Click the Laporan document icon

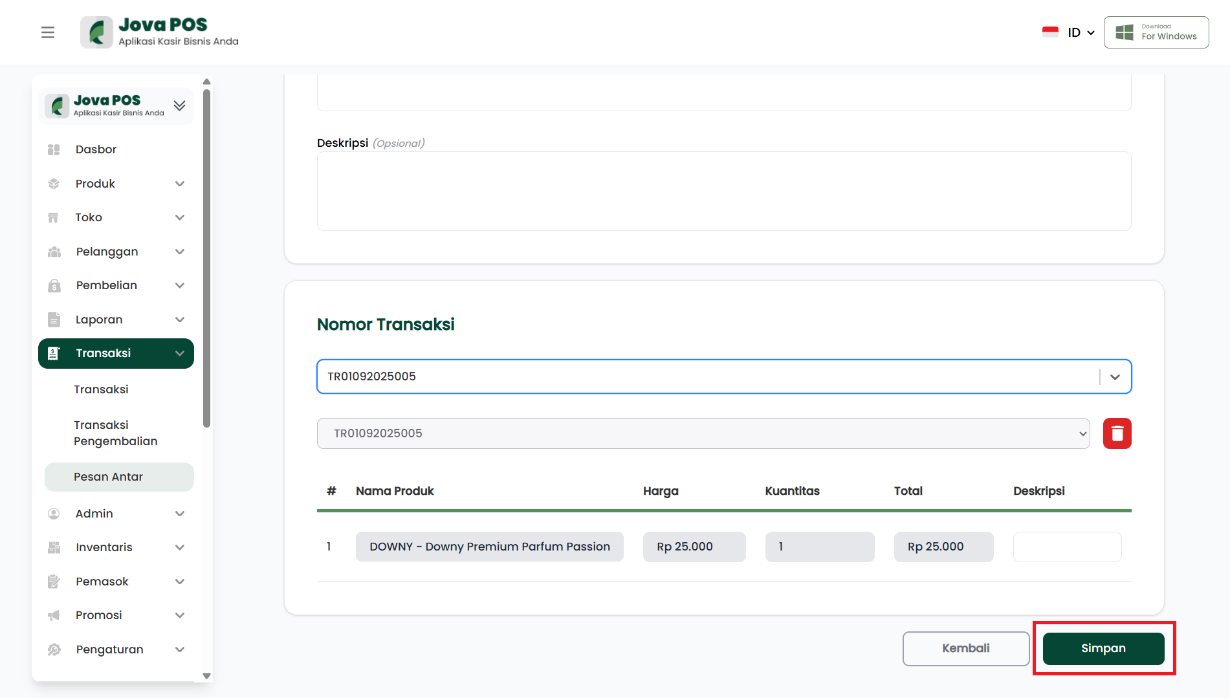[x=54, y=320]
